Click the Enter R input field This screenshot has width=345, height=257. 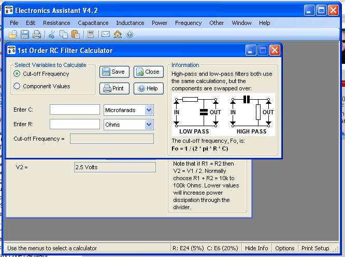click(75, 124)
